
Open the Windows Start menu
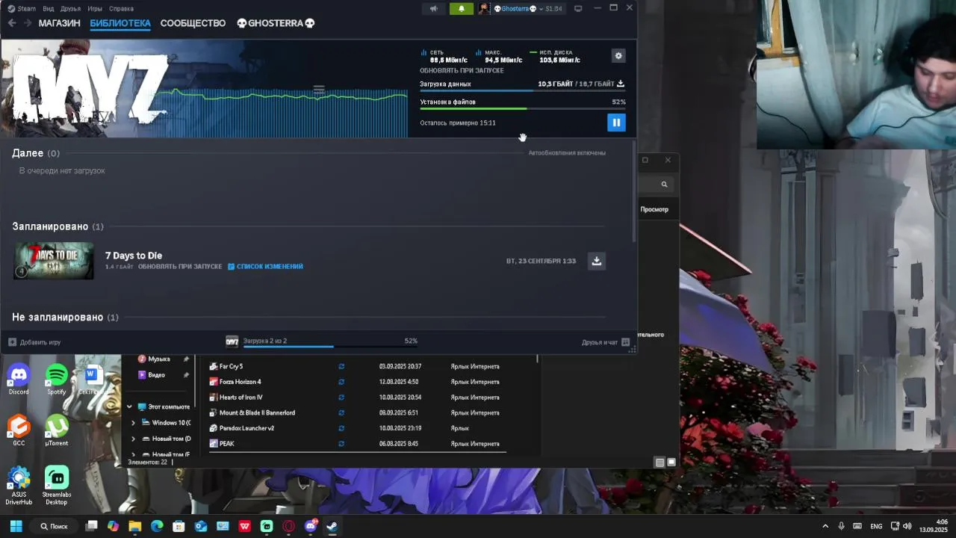16,526
